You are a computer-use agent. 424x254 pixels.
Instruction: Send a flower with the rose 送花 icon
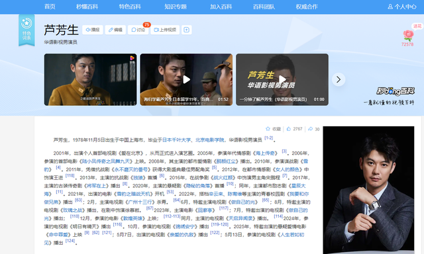coord(408,35)
